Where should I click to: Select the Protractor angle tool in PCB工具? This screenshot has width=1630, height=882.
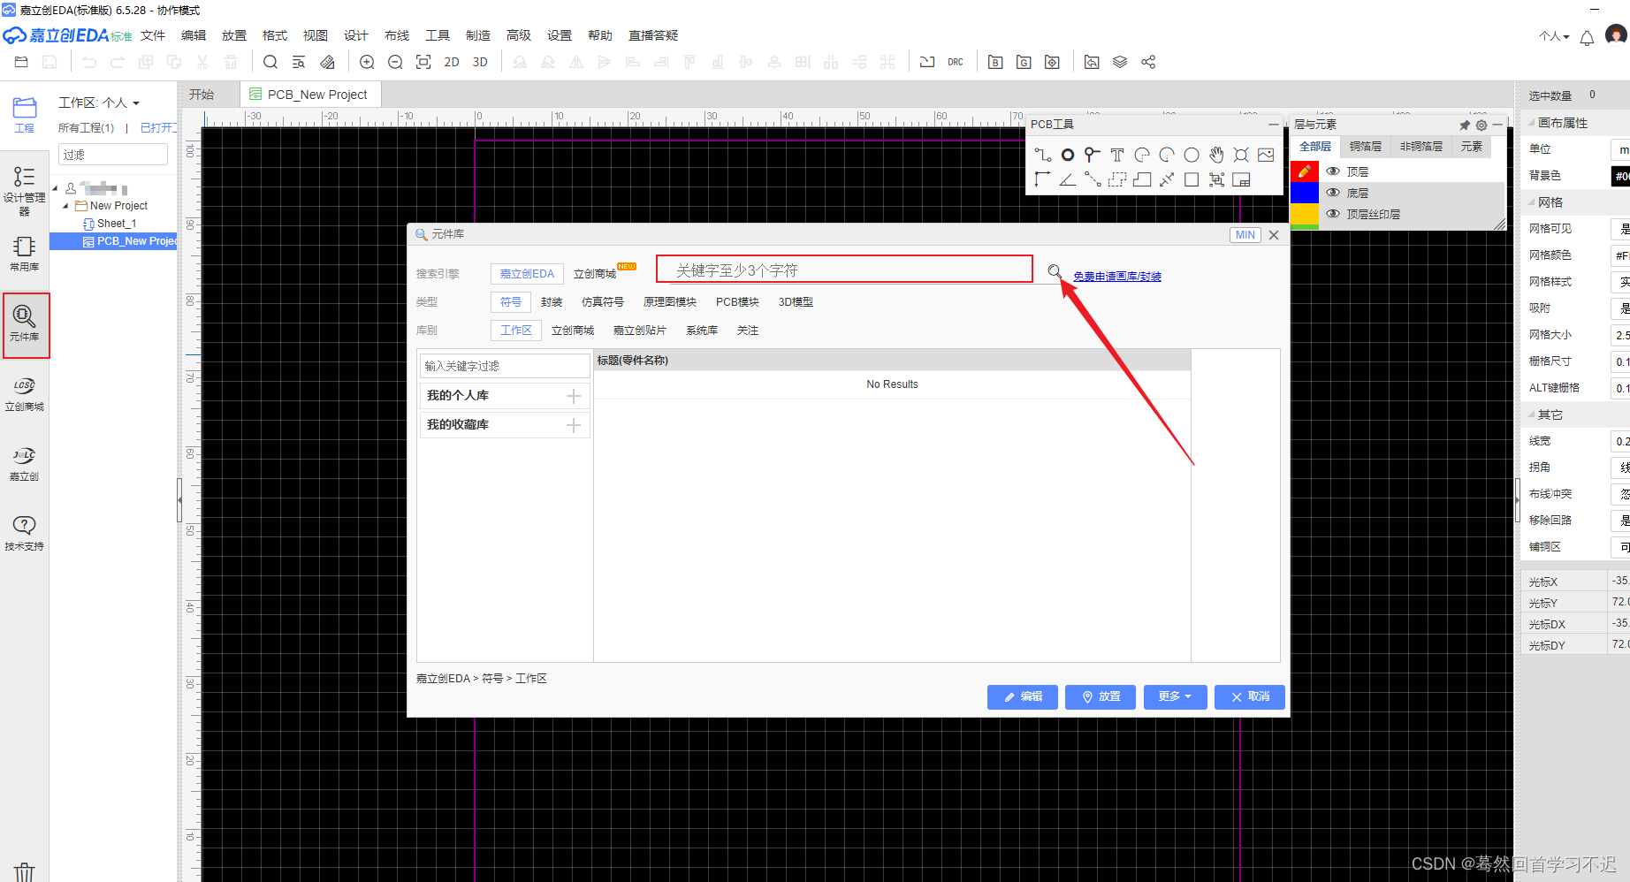(1068, 179)
